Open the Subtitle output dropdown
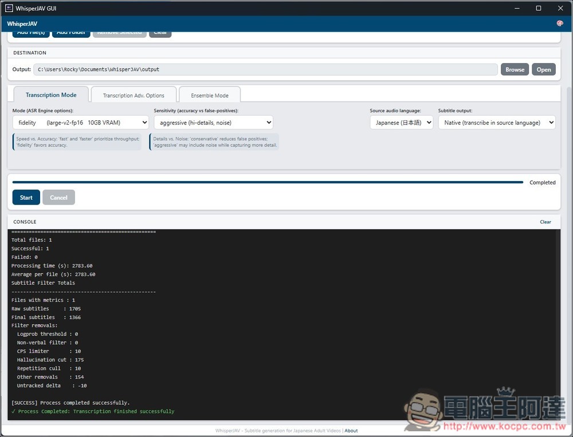 (x=496, y=123)
